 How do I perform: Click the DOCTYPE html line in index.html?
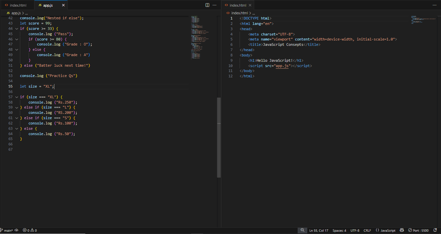click(256, 18)
